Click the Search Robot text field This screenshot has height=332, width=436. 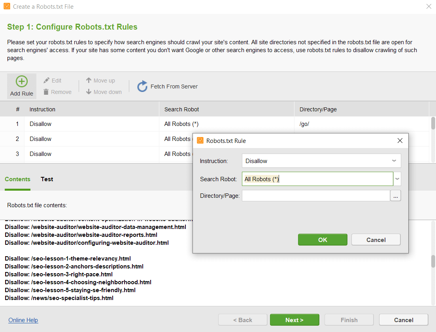[x=317, y=179]
